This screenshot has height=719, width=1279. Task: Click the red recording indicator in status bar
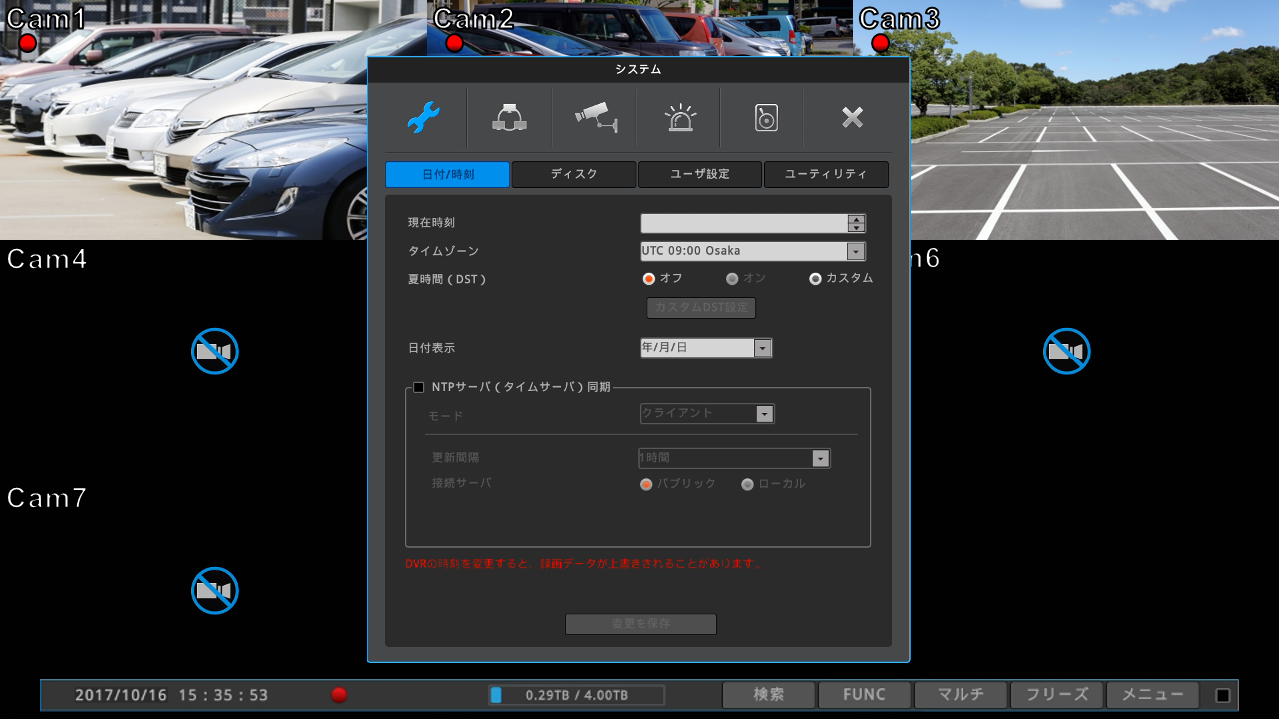tap(339, 695)
